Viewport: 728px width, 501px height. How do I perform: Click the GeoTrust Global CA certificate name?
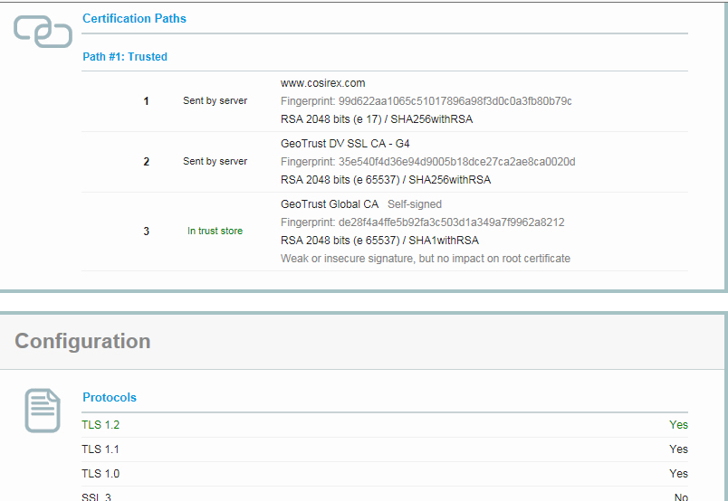(330, 204)
